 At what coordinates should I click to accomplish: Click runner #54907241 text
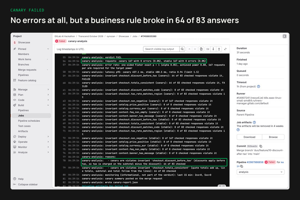pyautogui.click(x=259, y=101)
